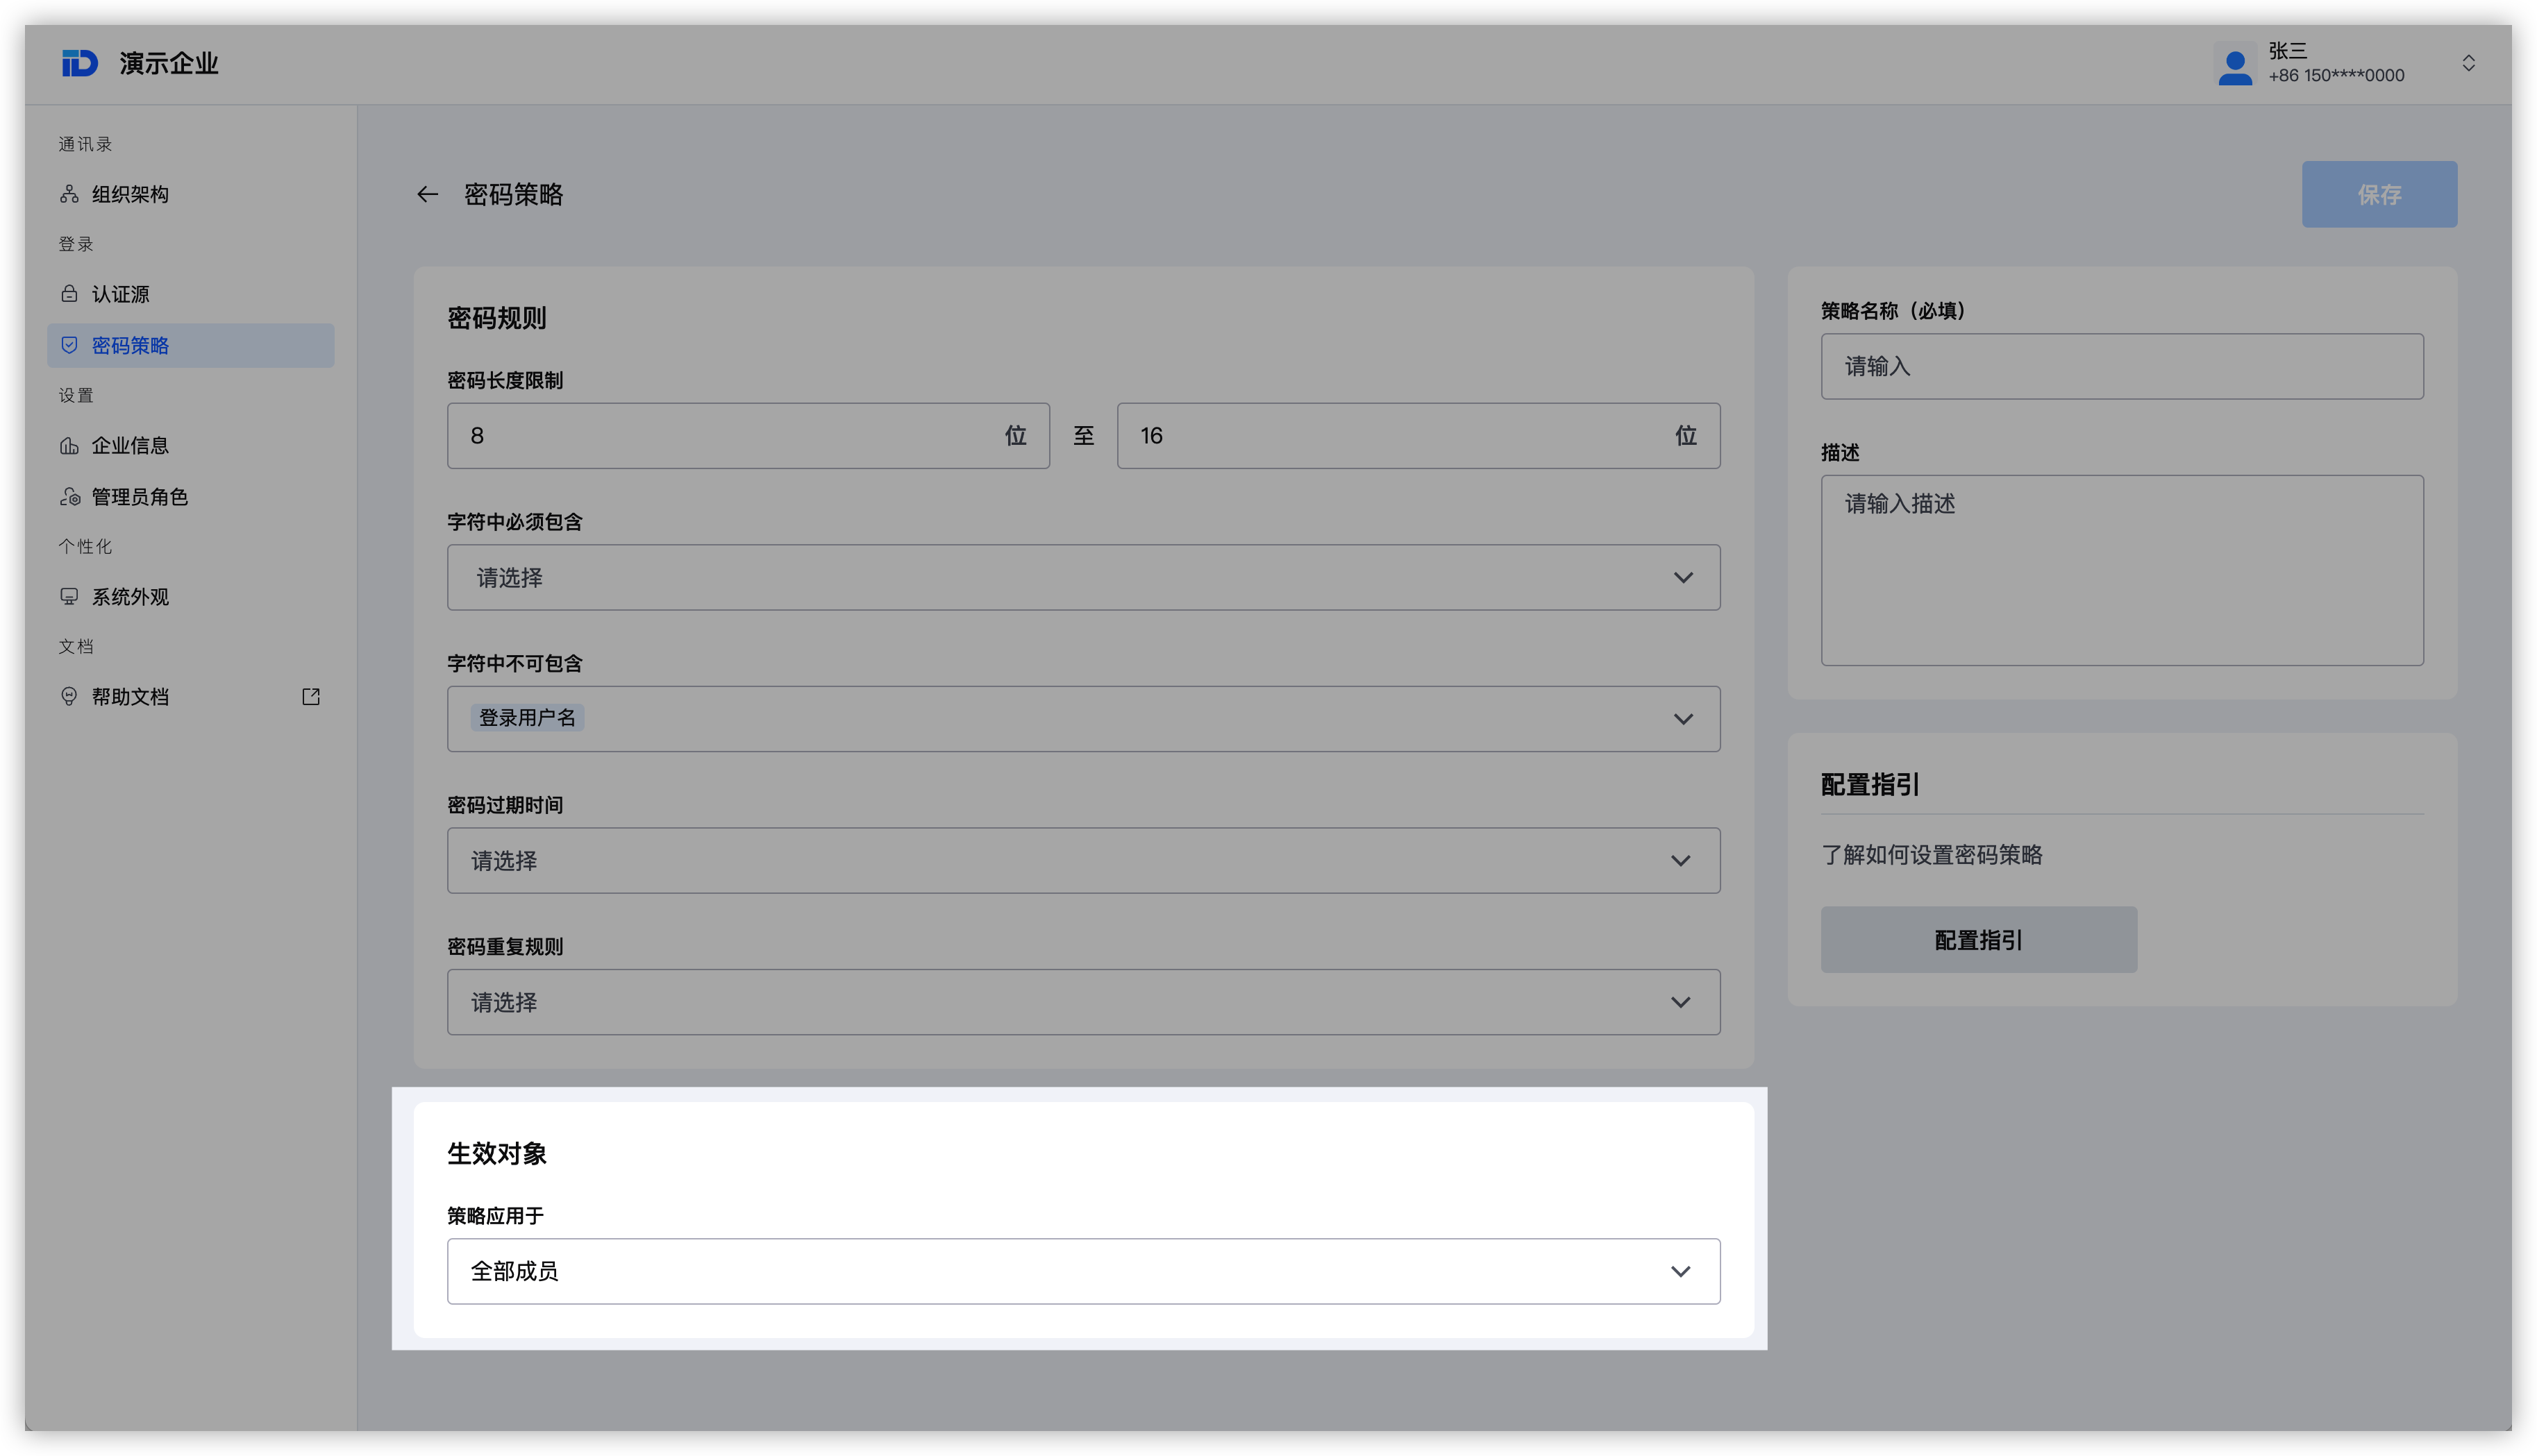This screenshot has width=2537, height=1456.
Task: Click the lock icon next to 认证源
Action: pos(69,294)
